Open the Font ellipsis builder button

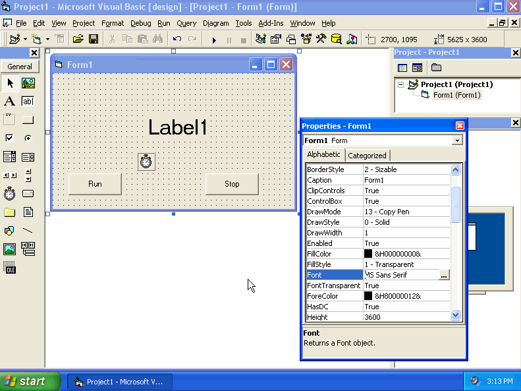pos(443,275)
